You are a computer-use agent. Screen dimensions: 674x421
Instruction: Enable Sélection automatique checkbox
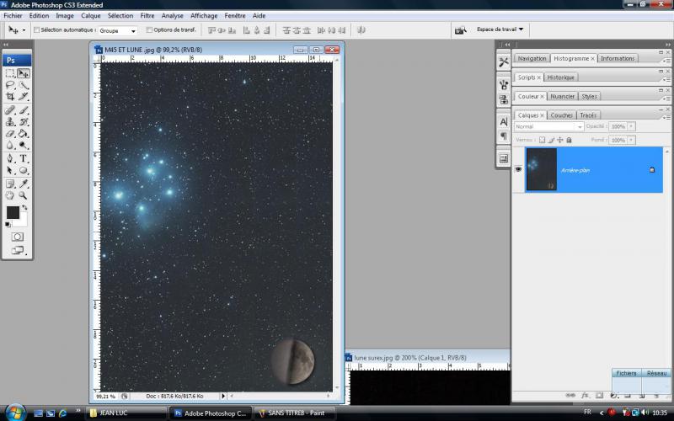pyautogui.click(x=36, y=30)
